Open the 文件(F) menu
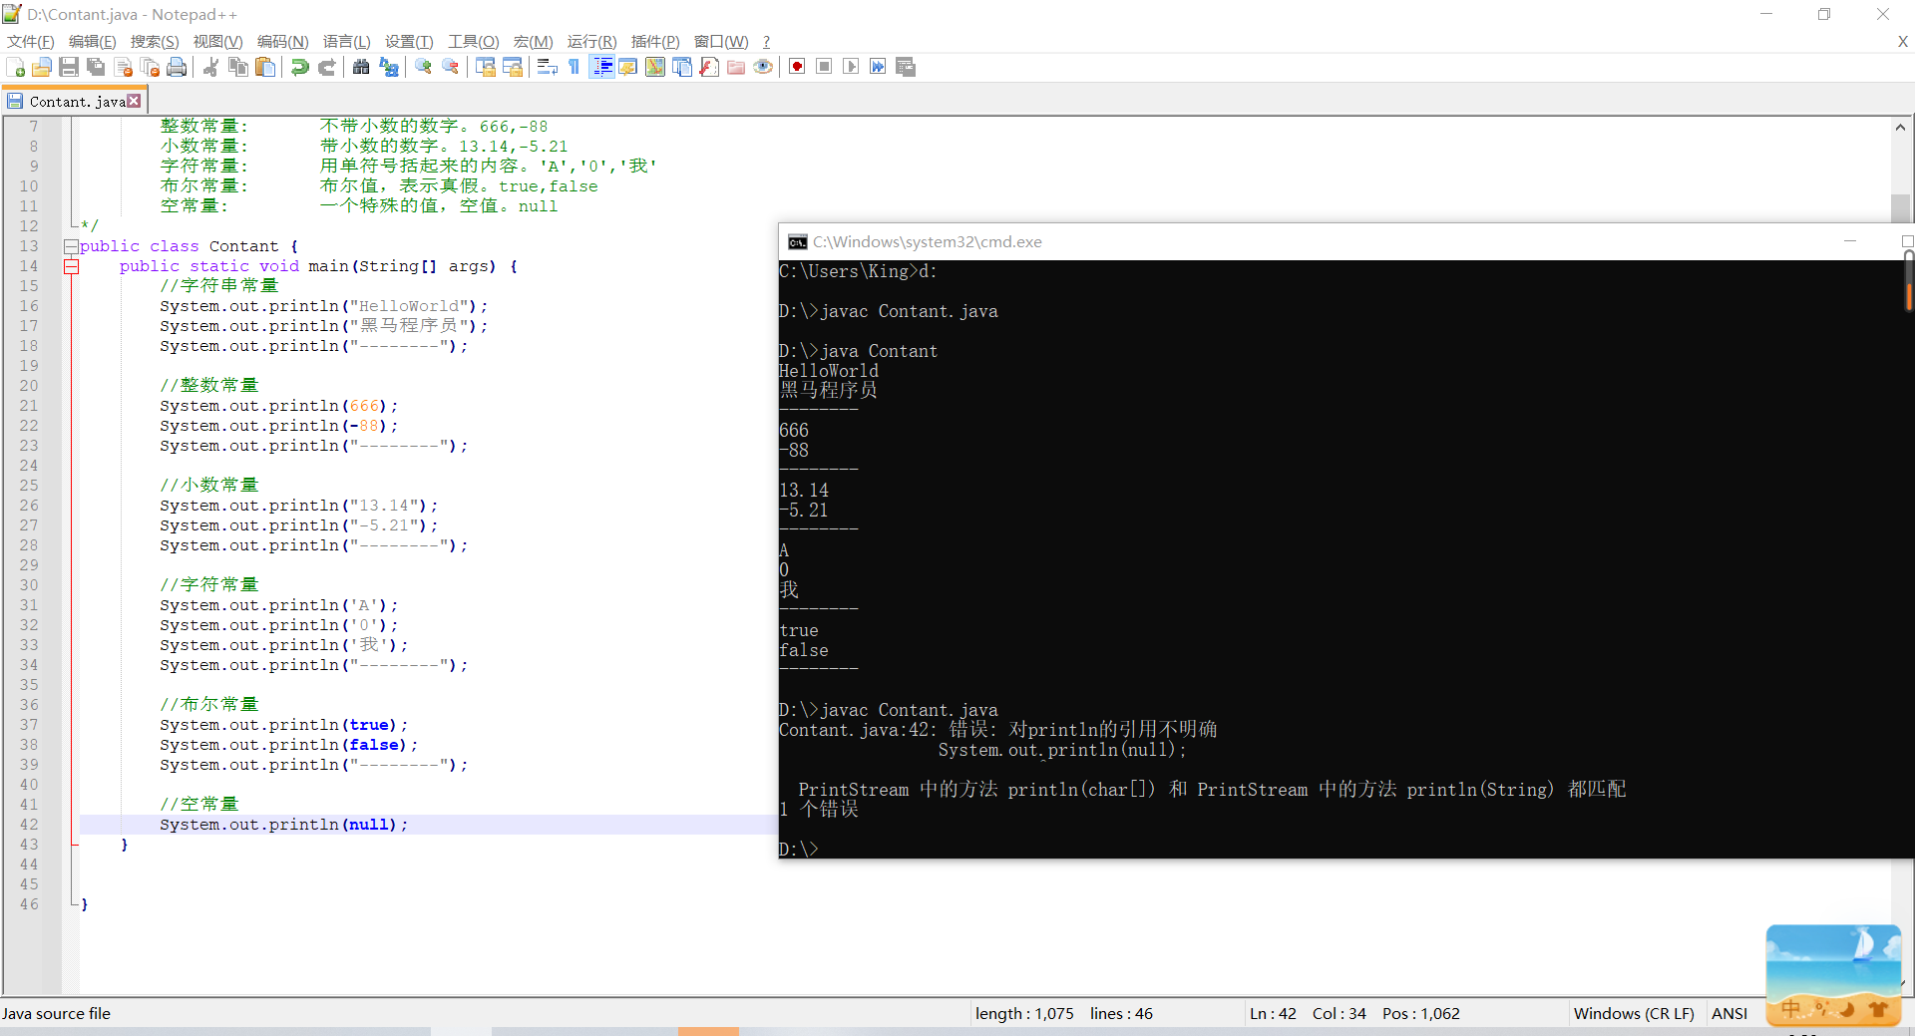Screen dimensions: 1915x1036 point(31,41)
